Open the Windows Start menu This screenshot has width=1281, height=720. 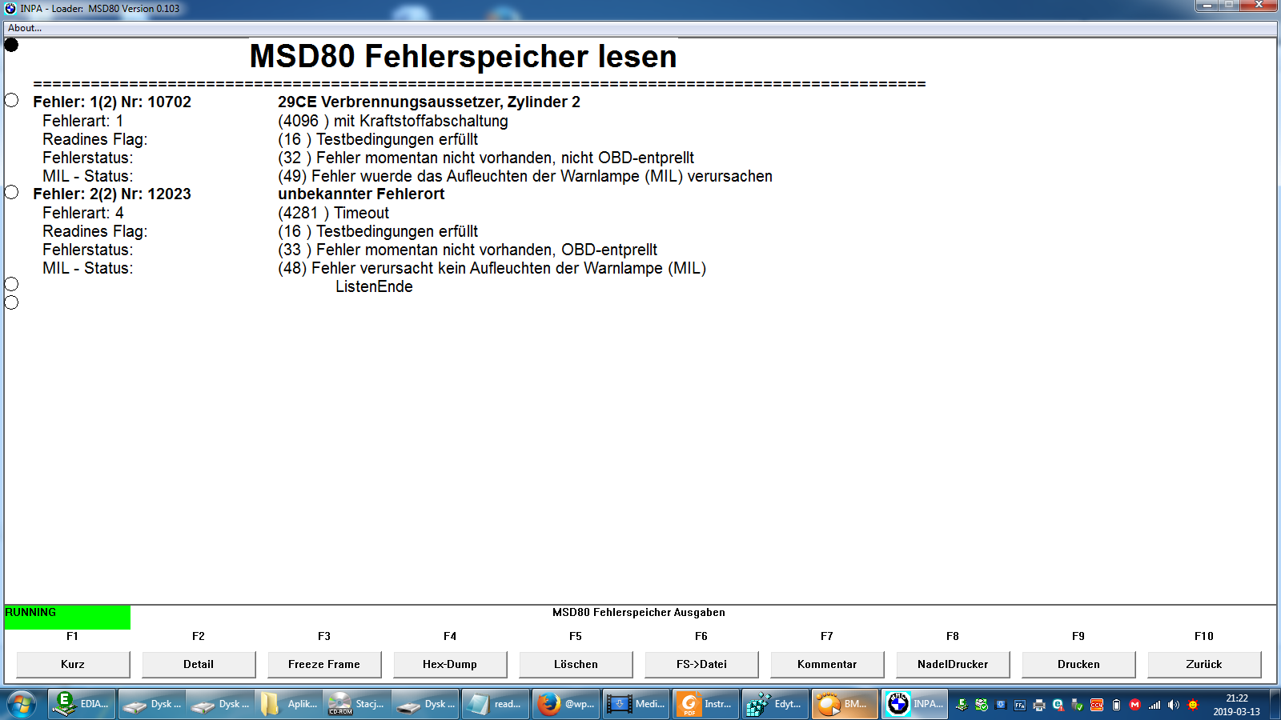[21, 704]
